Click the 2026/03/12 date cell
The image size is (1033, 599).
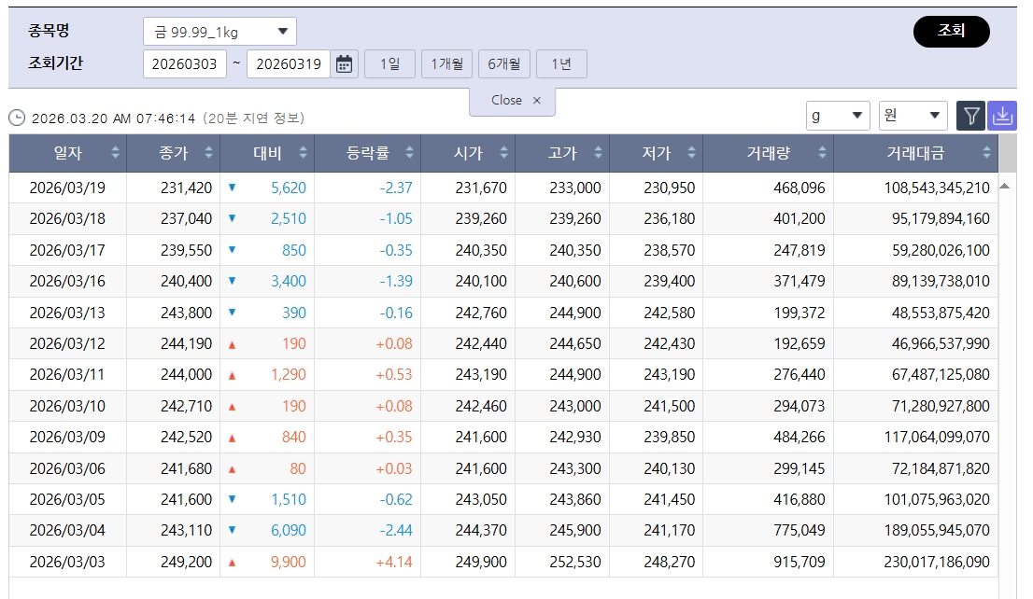(67, 343)
